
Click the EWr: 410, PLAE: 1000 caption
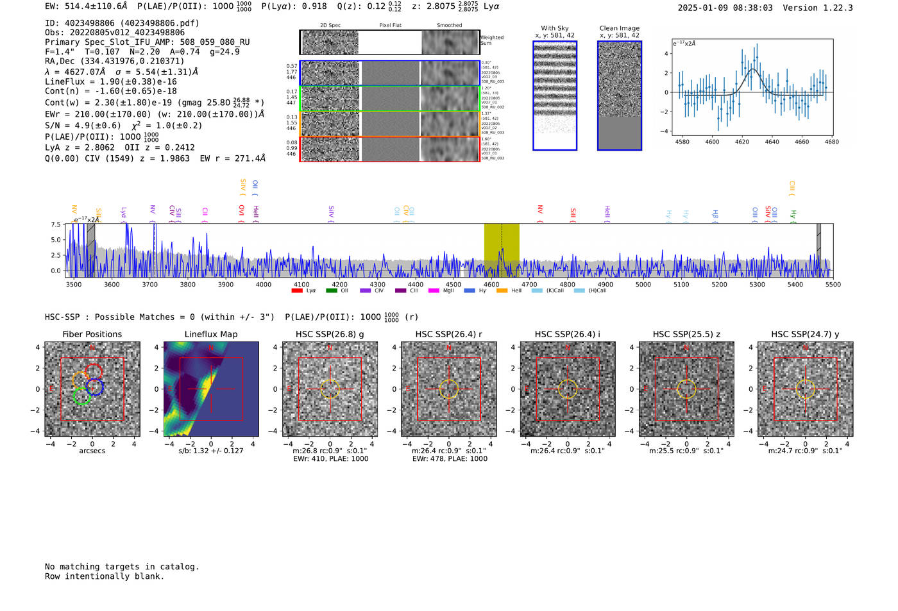331,459
